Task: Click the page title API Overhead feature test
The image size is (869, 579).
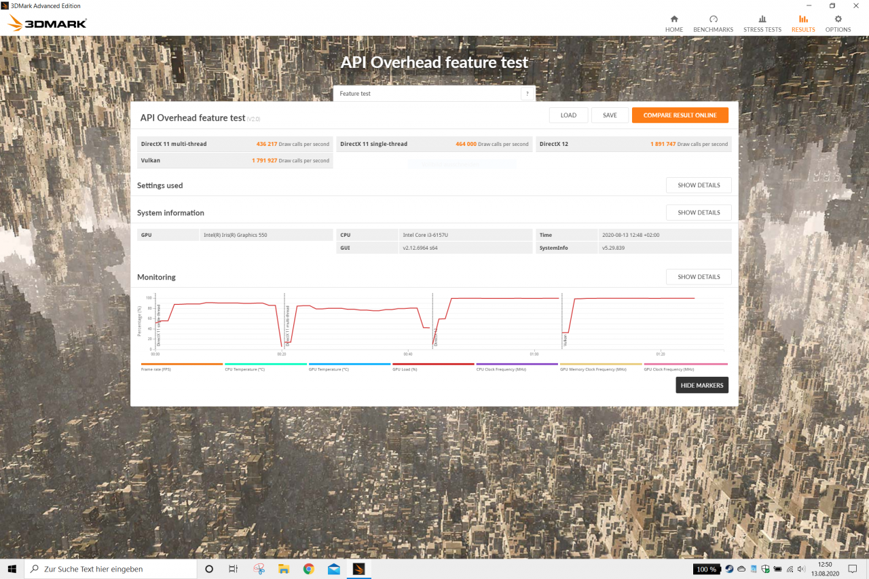Action: tap(434, 62)
